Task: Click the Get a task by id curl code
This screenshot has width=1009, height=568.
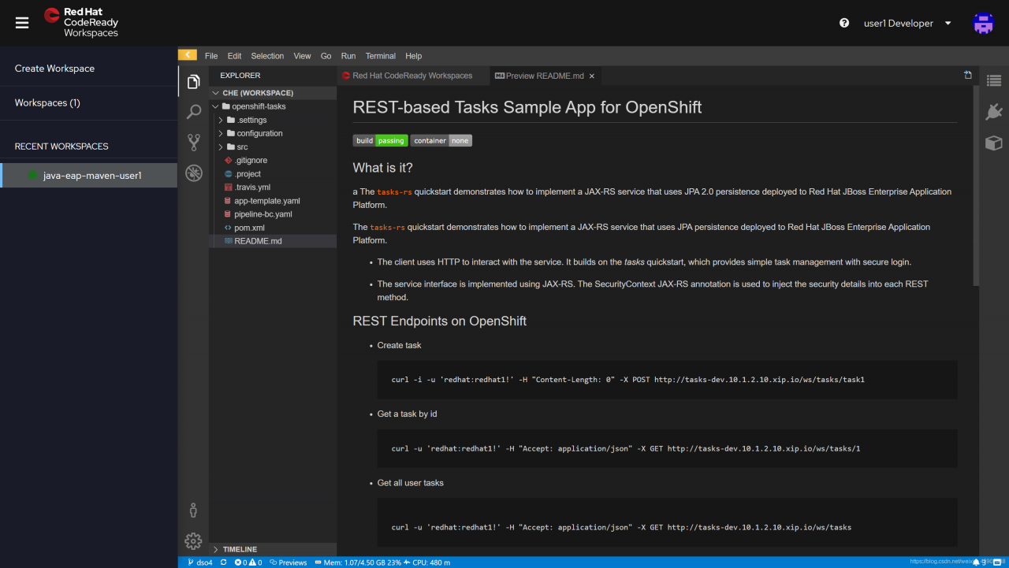Action: pos(667,448)
